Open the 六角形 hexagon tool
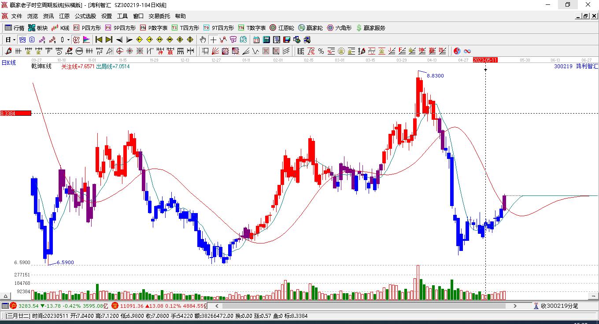 point(339,28)
